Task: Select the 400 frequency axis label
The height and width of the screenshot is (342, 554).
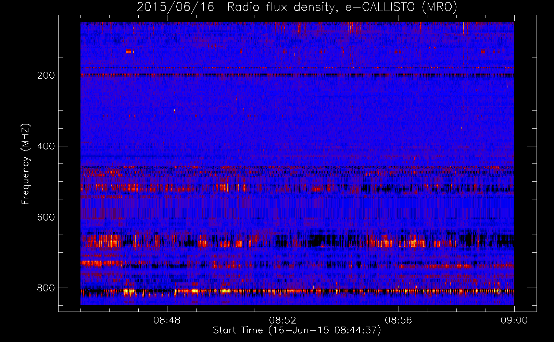Action: click(46, 146)
